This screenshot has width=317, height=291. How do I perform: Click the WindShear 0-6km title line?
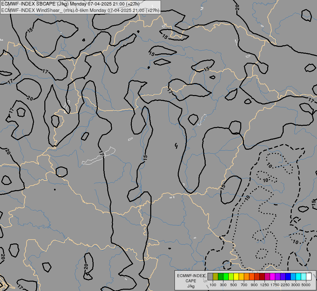(80, 10)
